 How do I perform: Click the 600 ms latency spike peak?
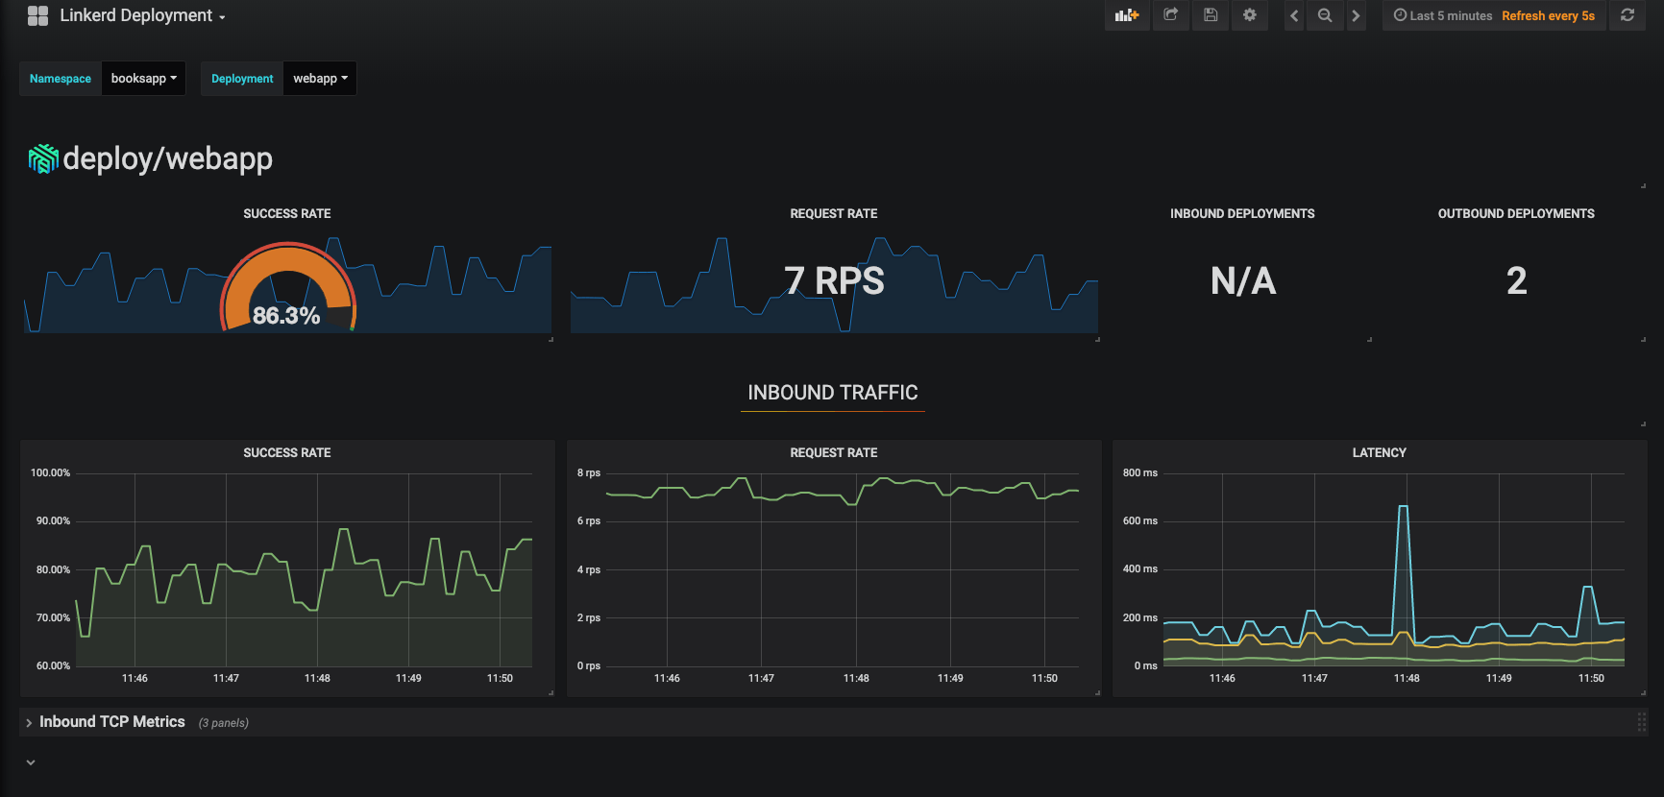1403,507
